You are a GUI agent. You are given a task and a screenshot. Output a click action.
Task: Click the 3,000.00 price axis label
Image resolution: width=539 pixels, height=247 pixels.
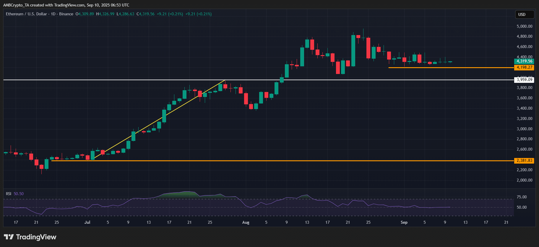pyautogui.click(x=524, y=129)
